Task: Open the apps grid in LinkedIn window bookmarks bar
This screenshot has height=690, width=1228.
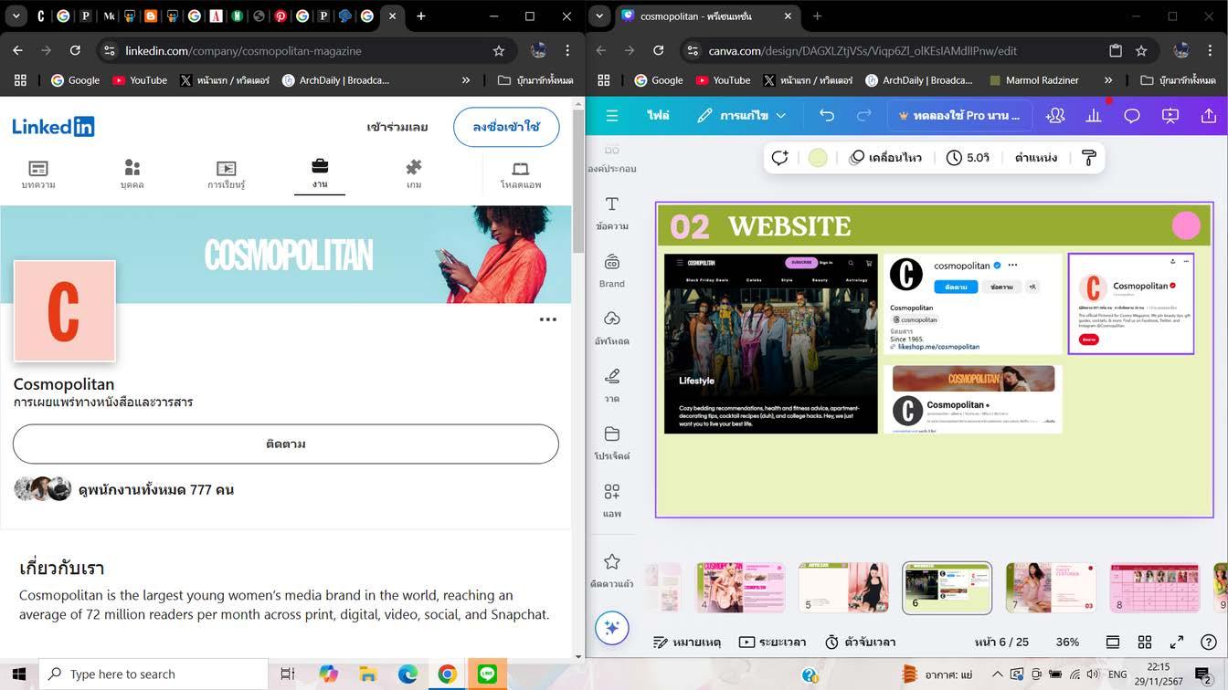Action: pos(20,80)
